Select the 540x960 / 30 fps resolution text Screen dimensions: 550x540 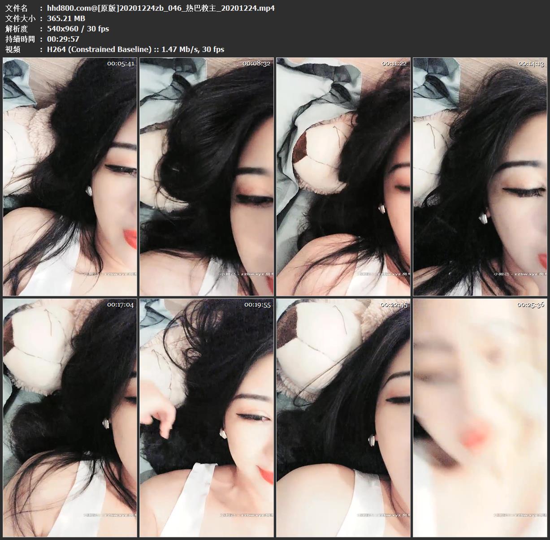pos(78,29)
